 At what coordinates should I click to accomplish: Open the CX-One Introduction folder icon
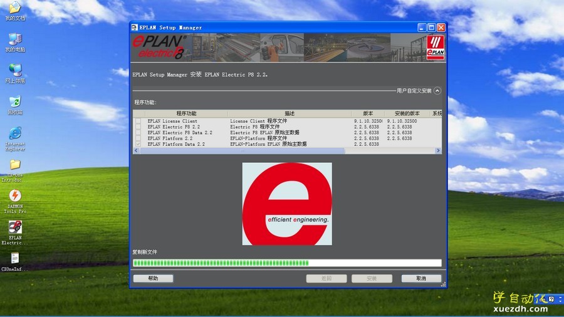[15, 170]
